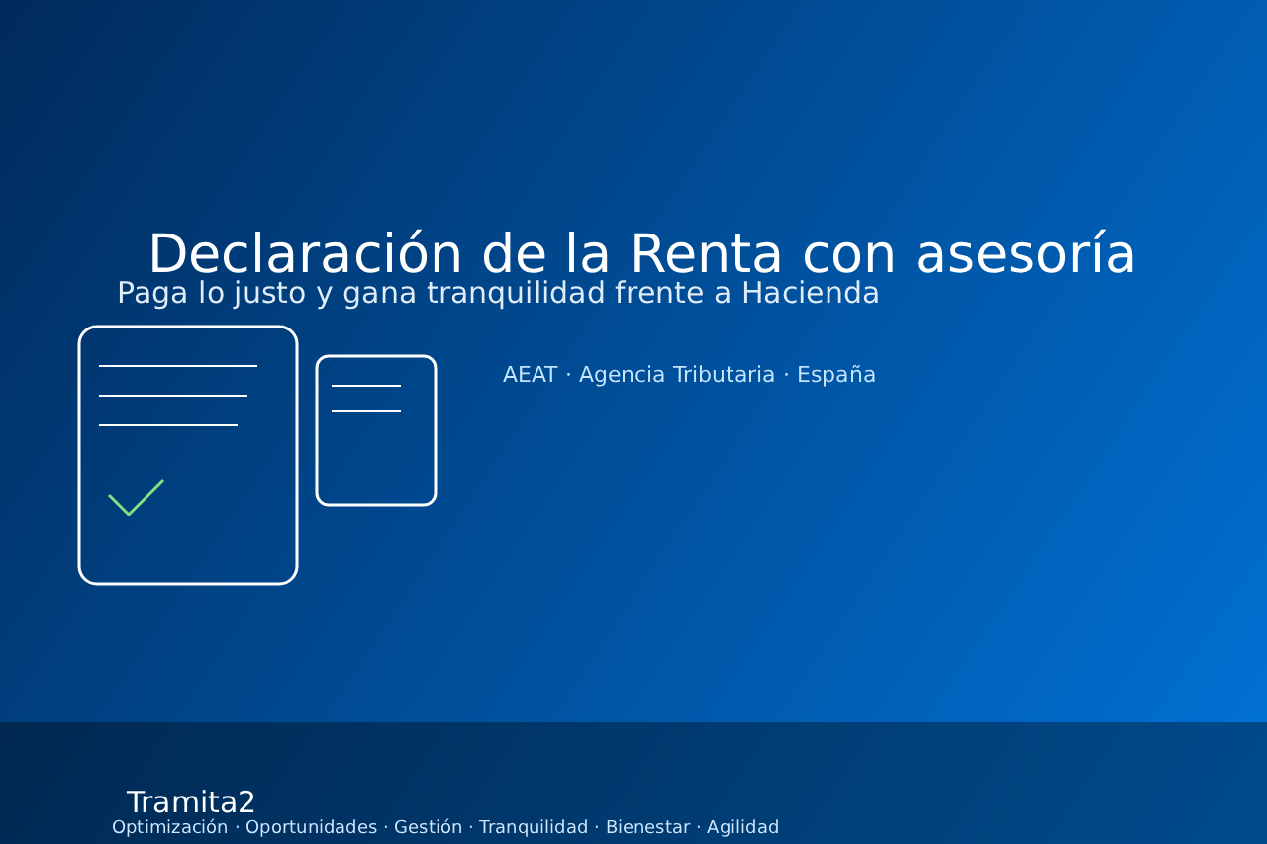Click the Tramita2 logo
1267x844 pixels.
190,801
